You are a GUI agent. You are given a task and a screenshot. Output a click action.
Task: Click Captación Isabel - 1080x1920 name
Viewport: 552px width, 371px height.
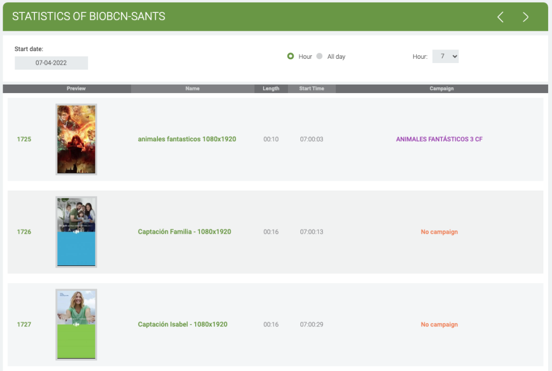182,325
